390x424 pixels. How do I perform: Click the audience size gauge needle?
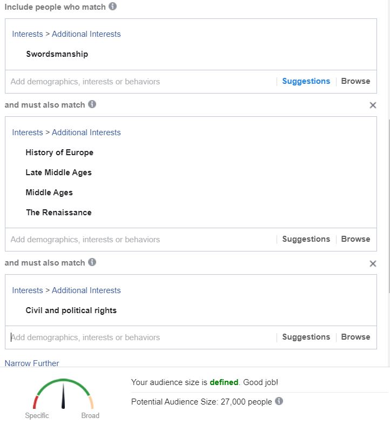(x=63, y=396)
